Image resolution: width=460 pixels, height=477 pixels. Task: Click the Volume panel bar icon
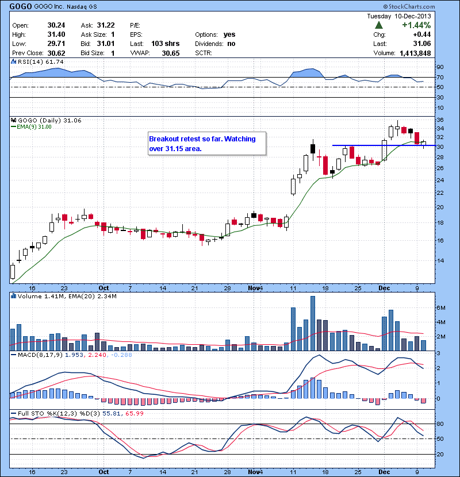[14, 296]
